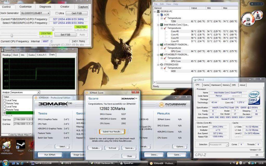Switch to CPU-Z via its taskbar button
This screenshot has height=166, width=266.
pyautogui.click(x=74, y=163)
